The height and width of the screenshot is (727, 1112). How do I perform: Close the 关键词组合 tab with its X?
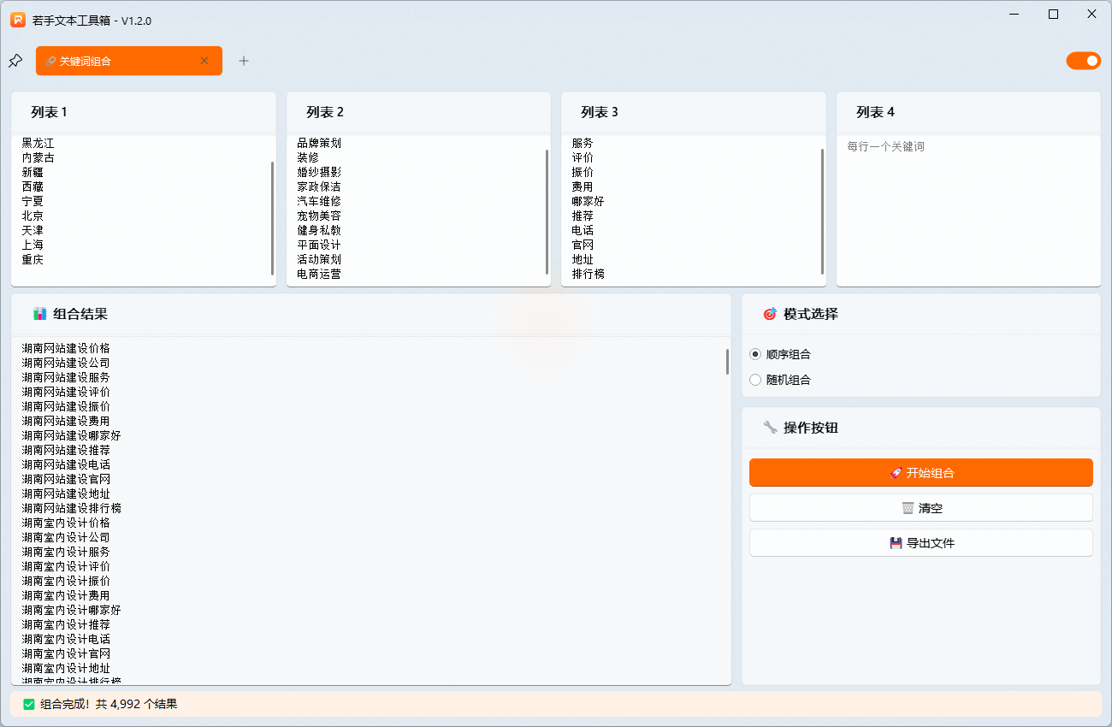pos(204,61)
